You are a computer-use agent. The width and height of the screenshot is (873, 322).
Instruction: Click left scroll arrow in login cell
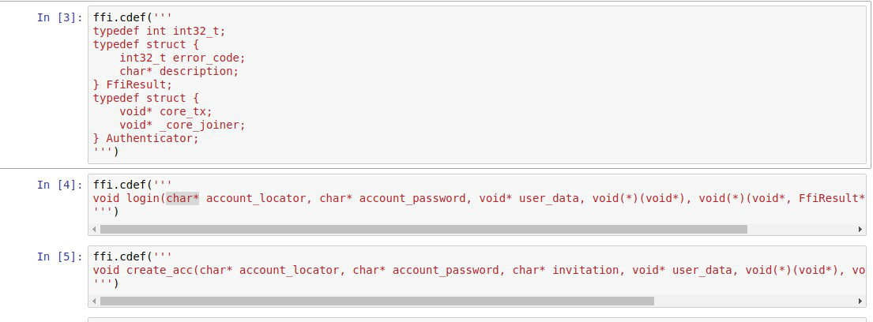click(95, 229)
